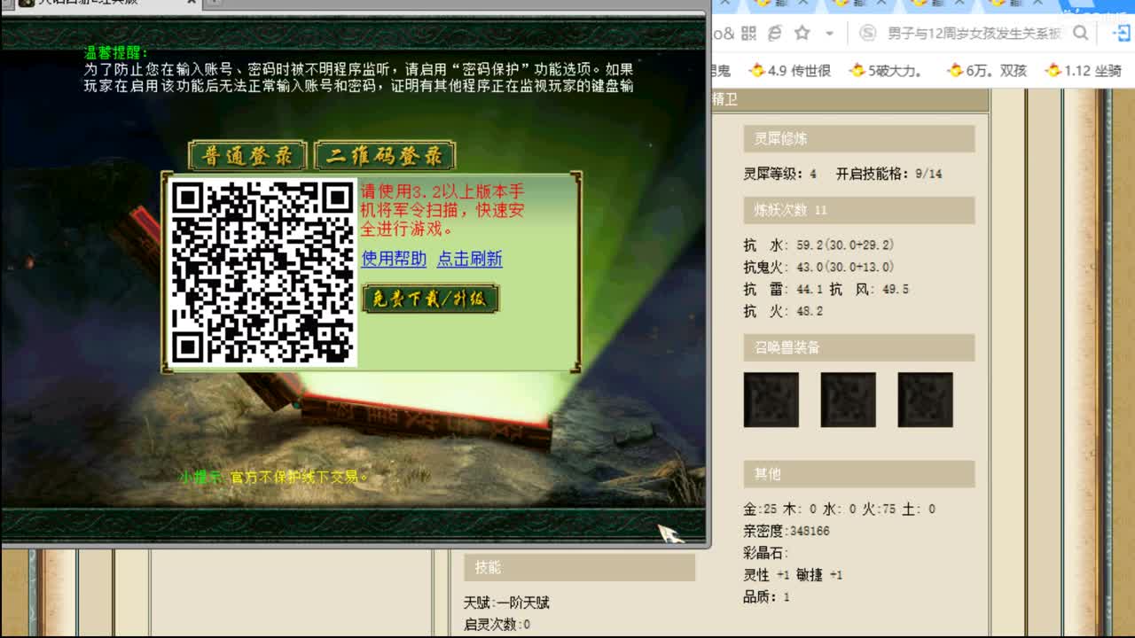The image size is (1135, 638).
Task: Click the 品质: 1 value
Action: pyautogui.click(x=766, y=597)
